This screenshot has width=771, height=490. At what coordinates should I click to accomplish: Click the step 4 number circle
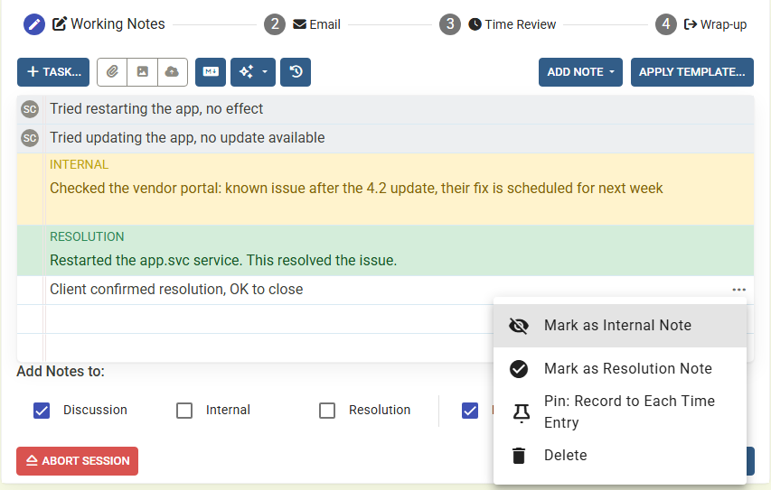coord(666,24)
